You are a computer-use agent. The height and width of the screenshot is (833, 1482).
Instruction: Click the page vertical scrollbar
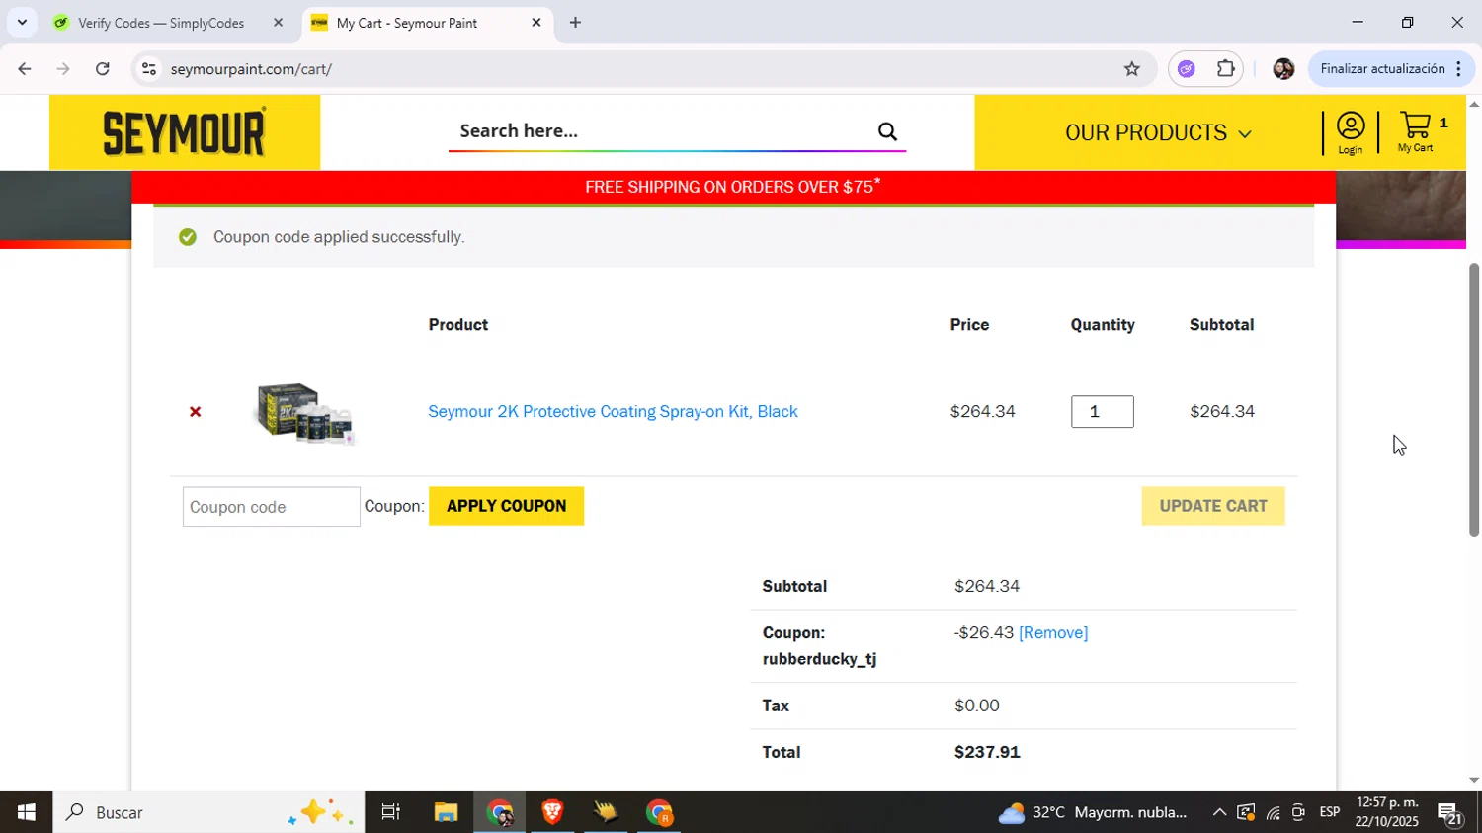pos(1474,400)
